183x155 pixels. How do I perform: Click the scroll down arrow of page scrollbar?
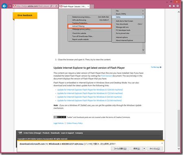pyautogui.click(x=179, y=149)
